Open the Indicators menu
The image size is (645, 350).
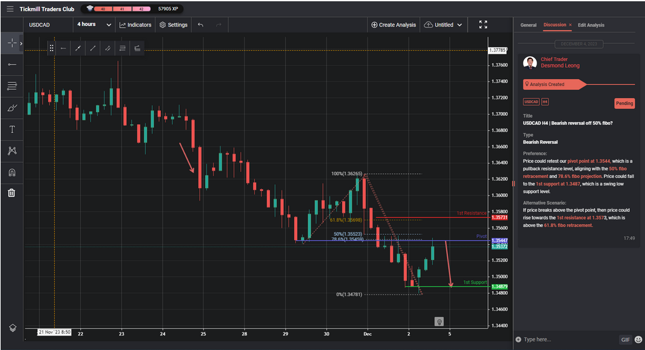click(x=136, y=25)
